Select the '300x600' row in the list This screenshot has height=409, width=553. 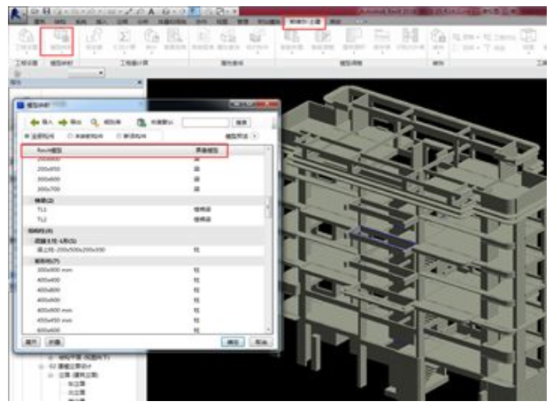pyautogui.click(x=142, y=179)
